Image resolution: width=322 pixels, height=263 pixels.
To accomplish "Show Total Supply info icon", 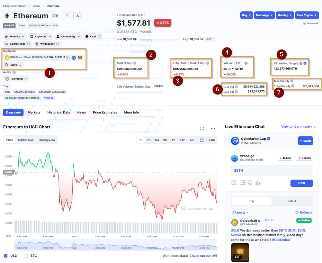I will coord(293,86).
